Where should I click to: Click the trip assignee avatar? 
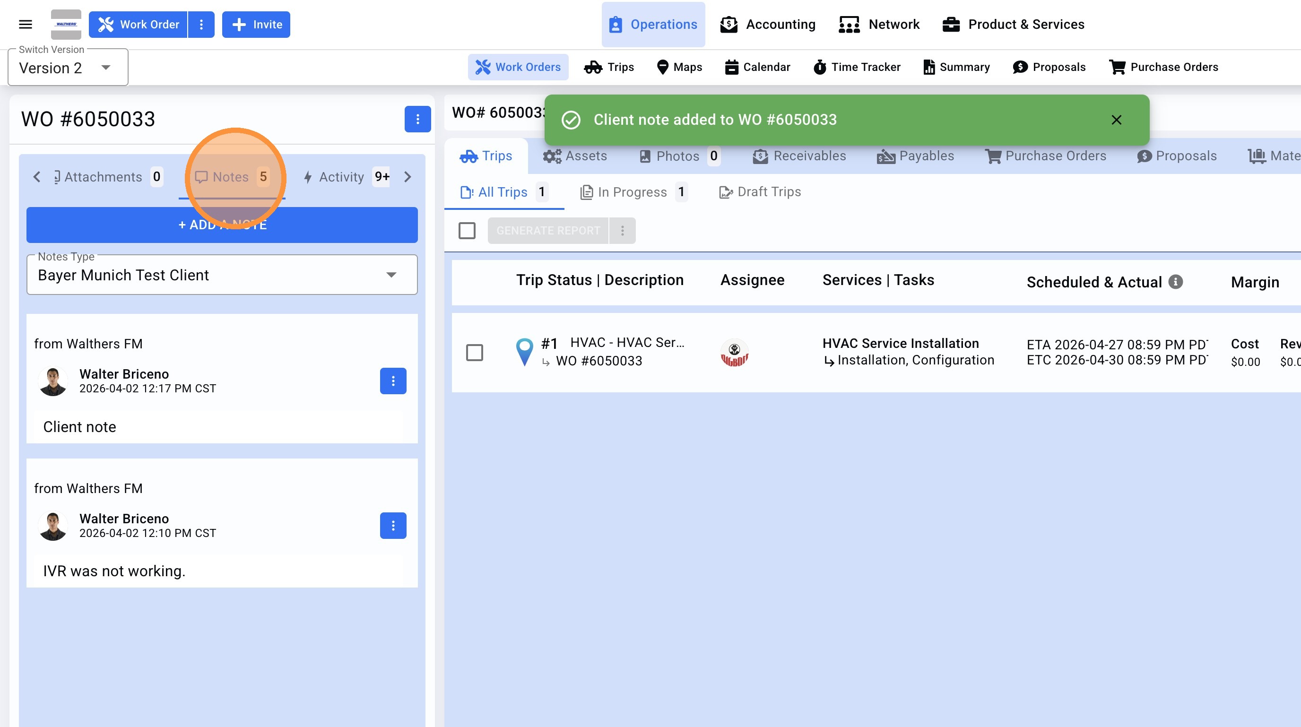(734, 353)
